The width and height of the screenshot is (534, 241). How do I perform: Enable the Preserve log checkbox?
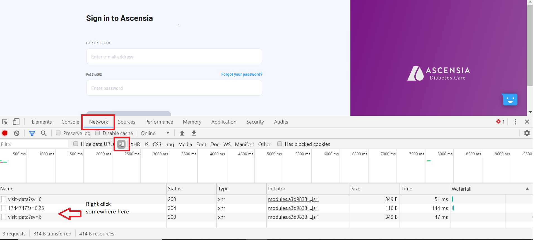[58, 133]
